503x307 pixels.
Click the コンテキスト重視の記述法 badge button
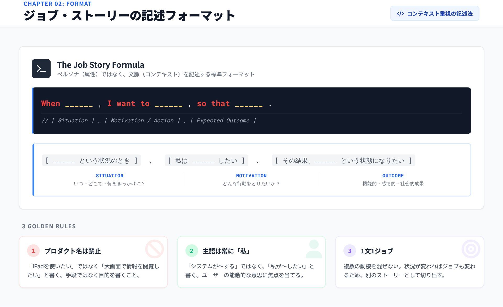(435, 14)
